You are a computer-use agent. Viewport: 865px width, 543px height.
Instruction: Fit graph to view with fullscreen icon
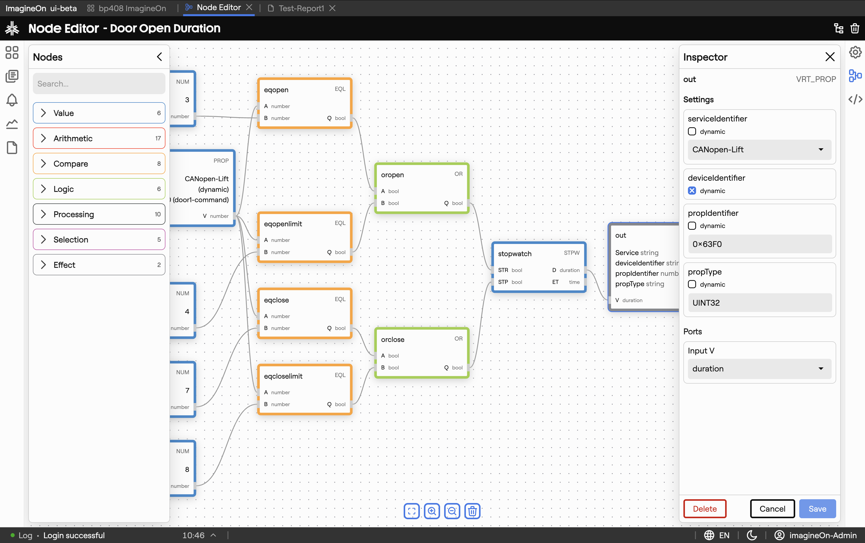(412, 511)
